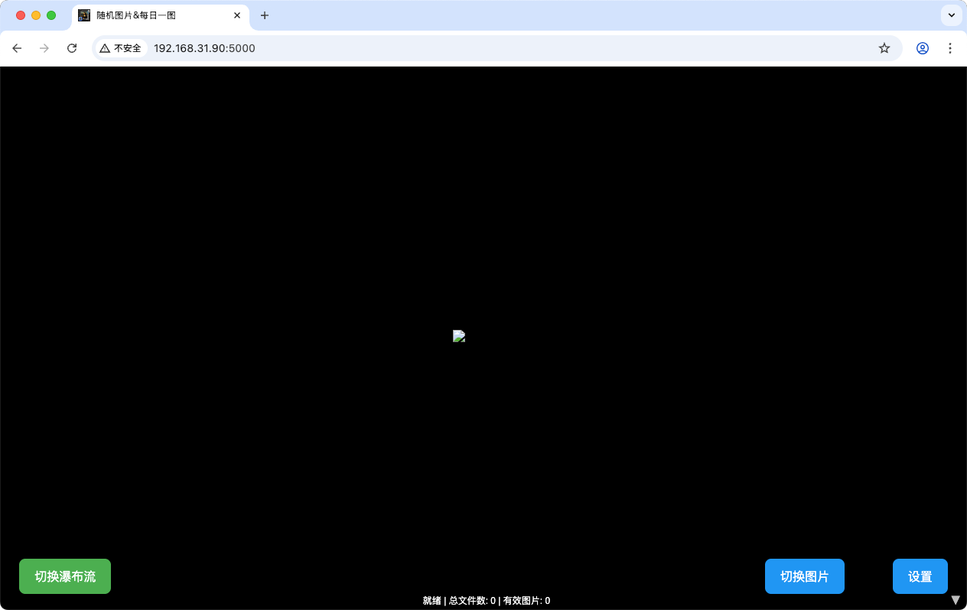Image resolution: width=967 pixels, height=610 pixels.
Task: Open a new browser tab with plus button
Action: pos(264,15)
